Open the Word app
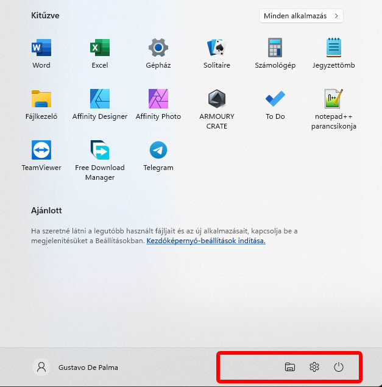This screenshot has height=387, width=382. click(41, 48)
